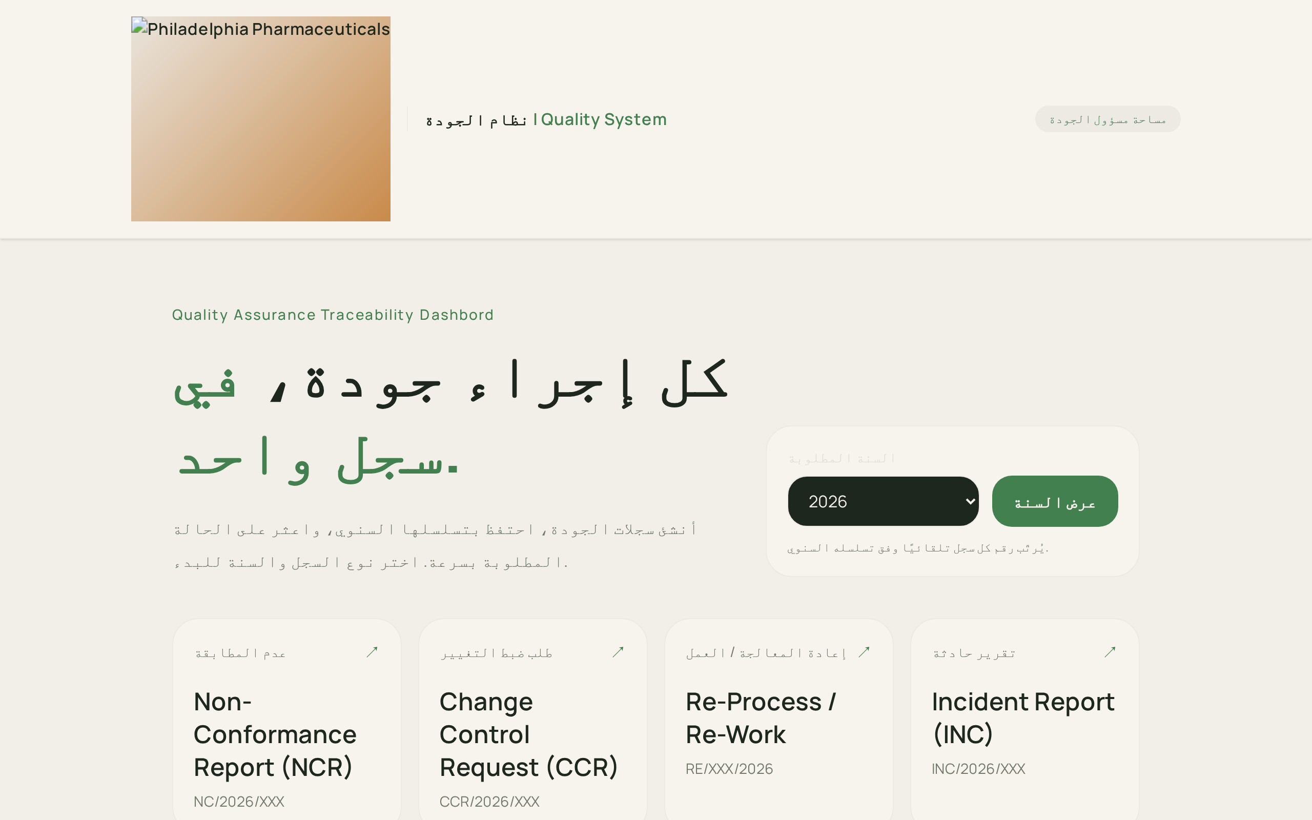Open the Non-Conformance Report (NCR) card
The image size is (1312, 820).
pyautogui.click(x=287, y=720)
